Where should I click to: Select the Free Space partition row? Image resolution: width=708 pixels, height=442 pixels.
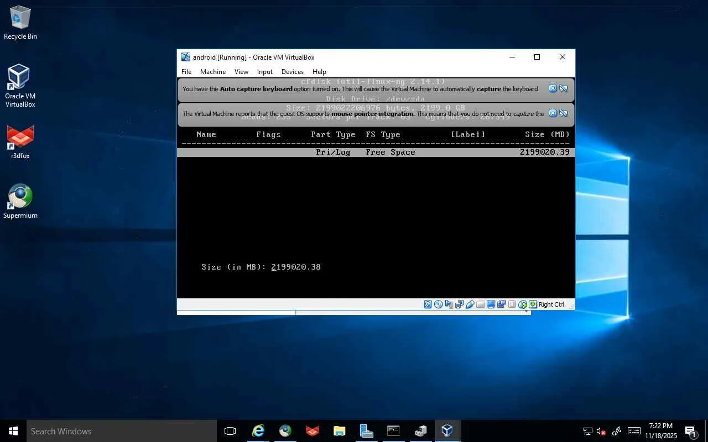pos(376,152)
